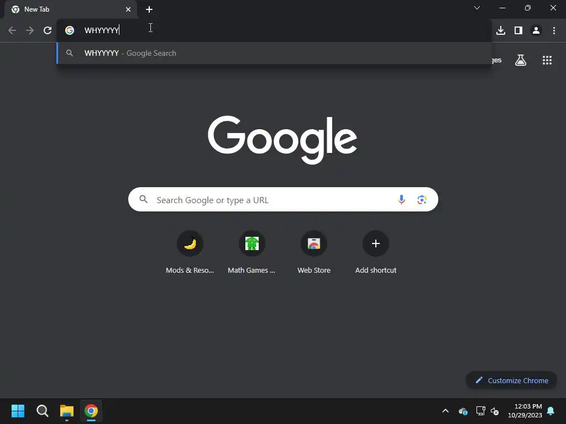Open the notifications bell icon
This screenshot has height=424, width=566.
[551, 411]
